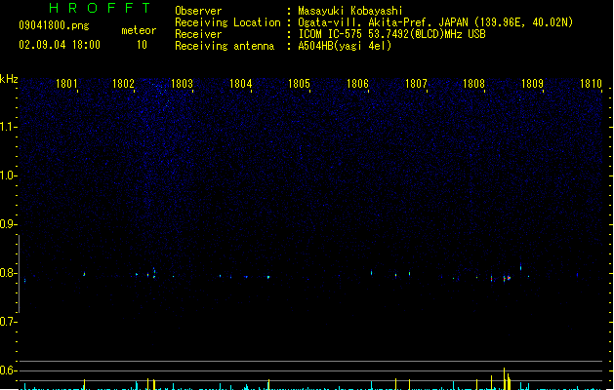Click the HROFFT title text

(100, 8)
